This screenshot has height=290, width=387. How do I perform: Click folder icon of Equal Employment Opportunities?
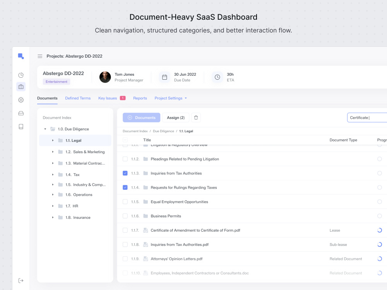point(146,202)
